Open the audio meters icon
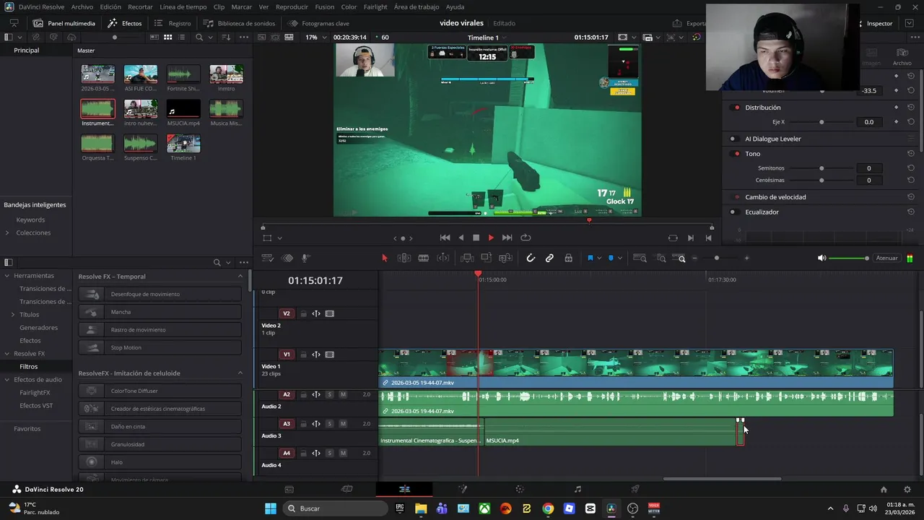The width and height of the screenshot is (924, 520). [x=910, y=258]
